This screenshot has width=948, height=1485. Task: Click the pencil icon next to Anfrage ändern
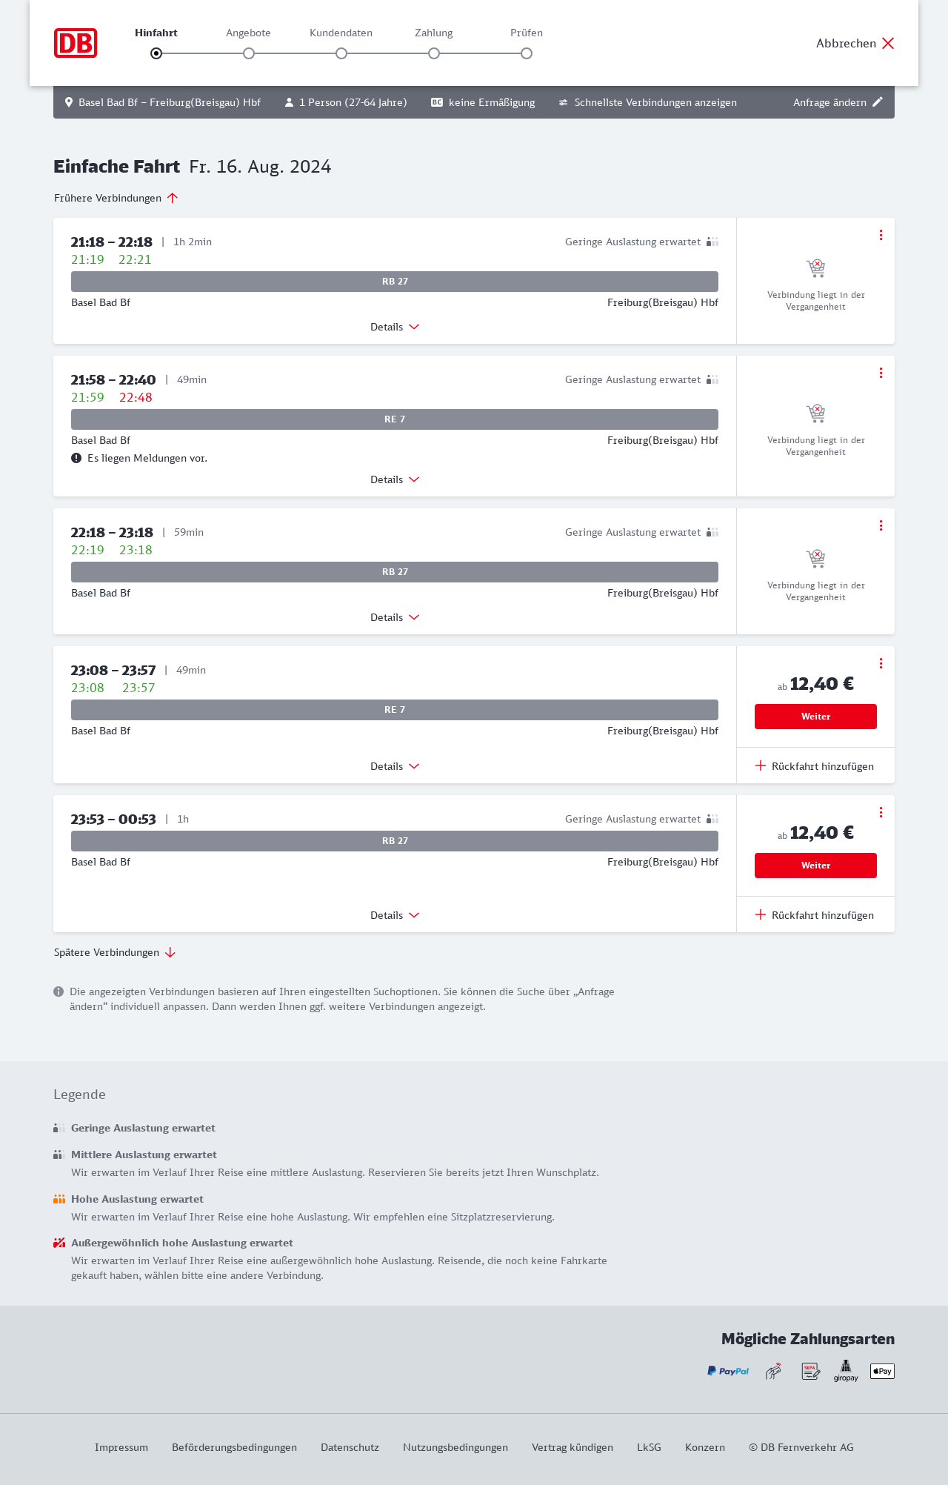(878, 102)
